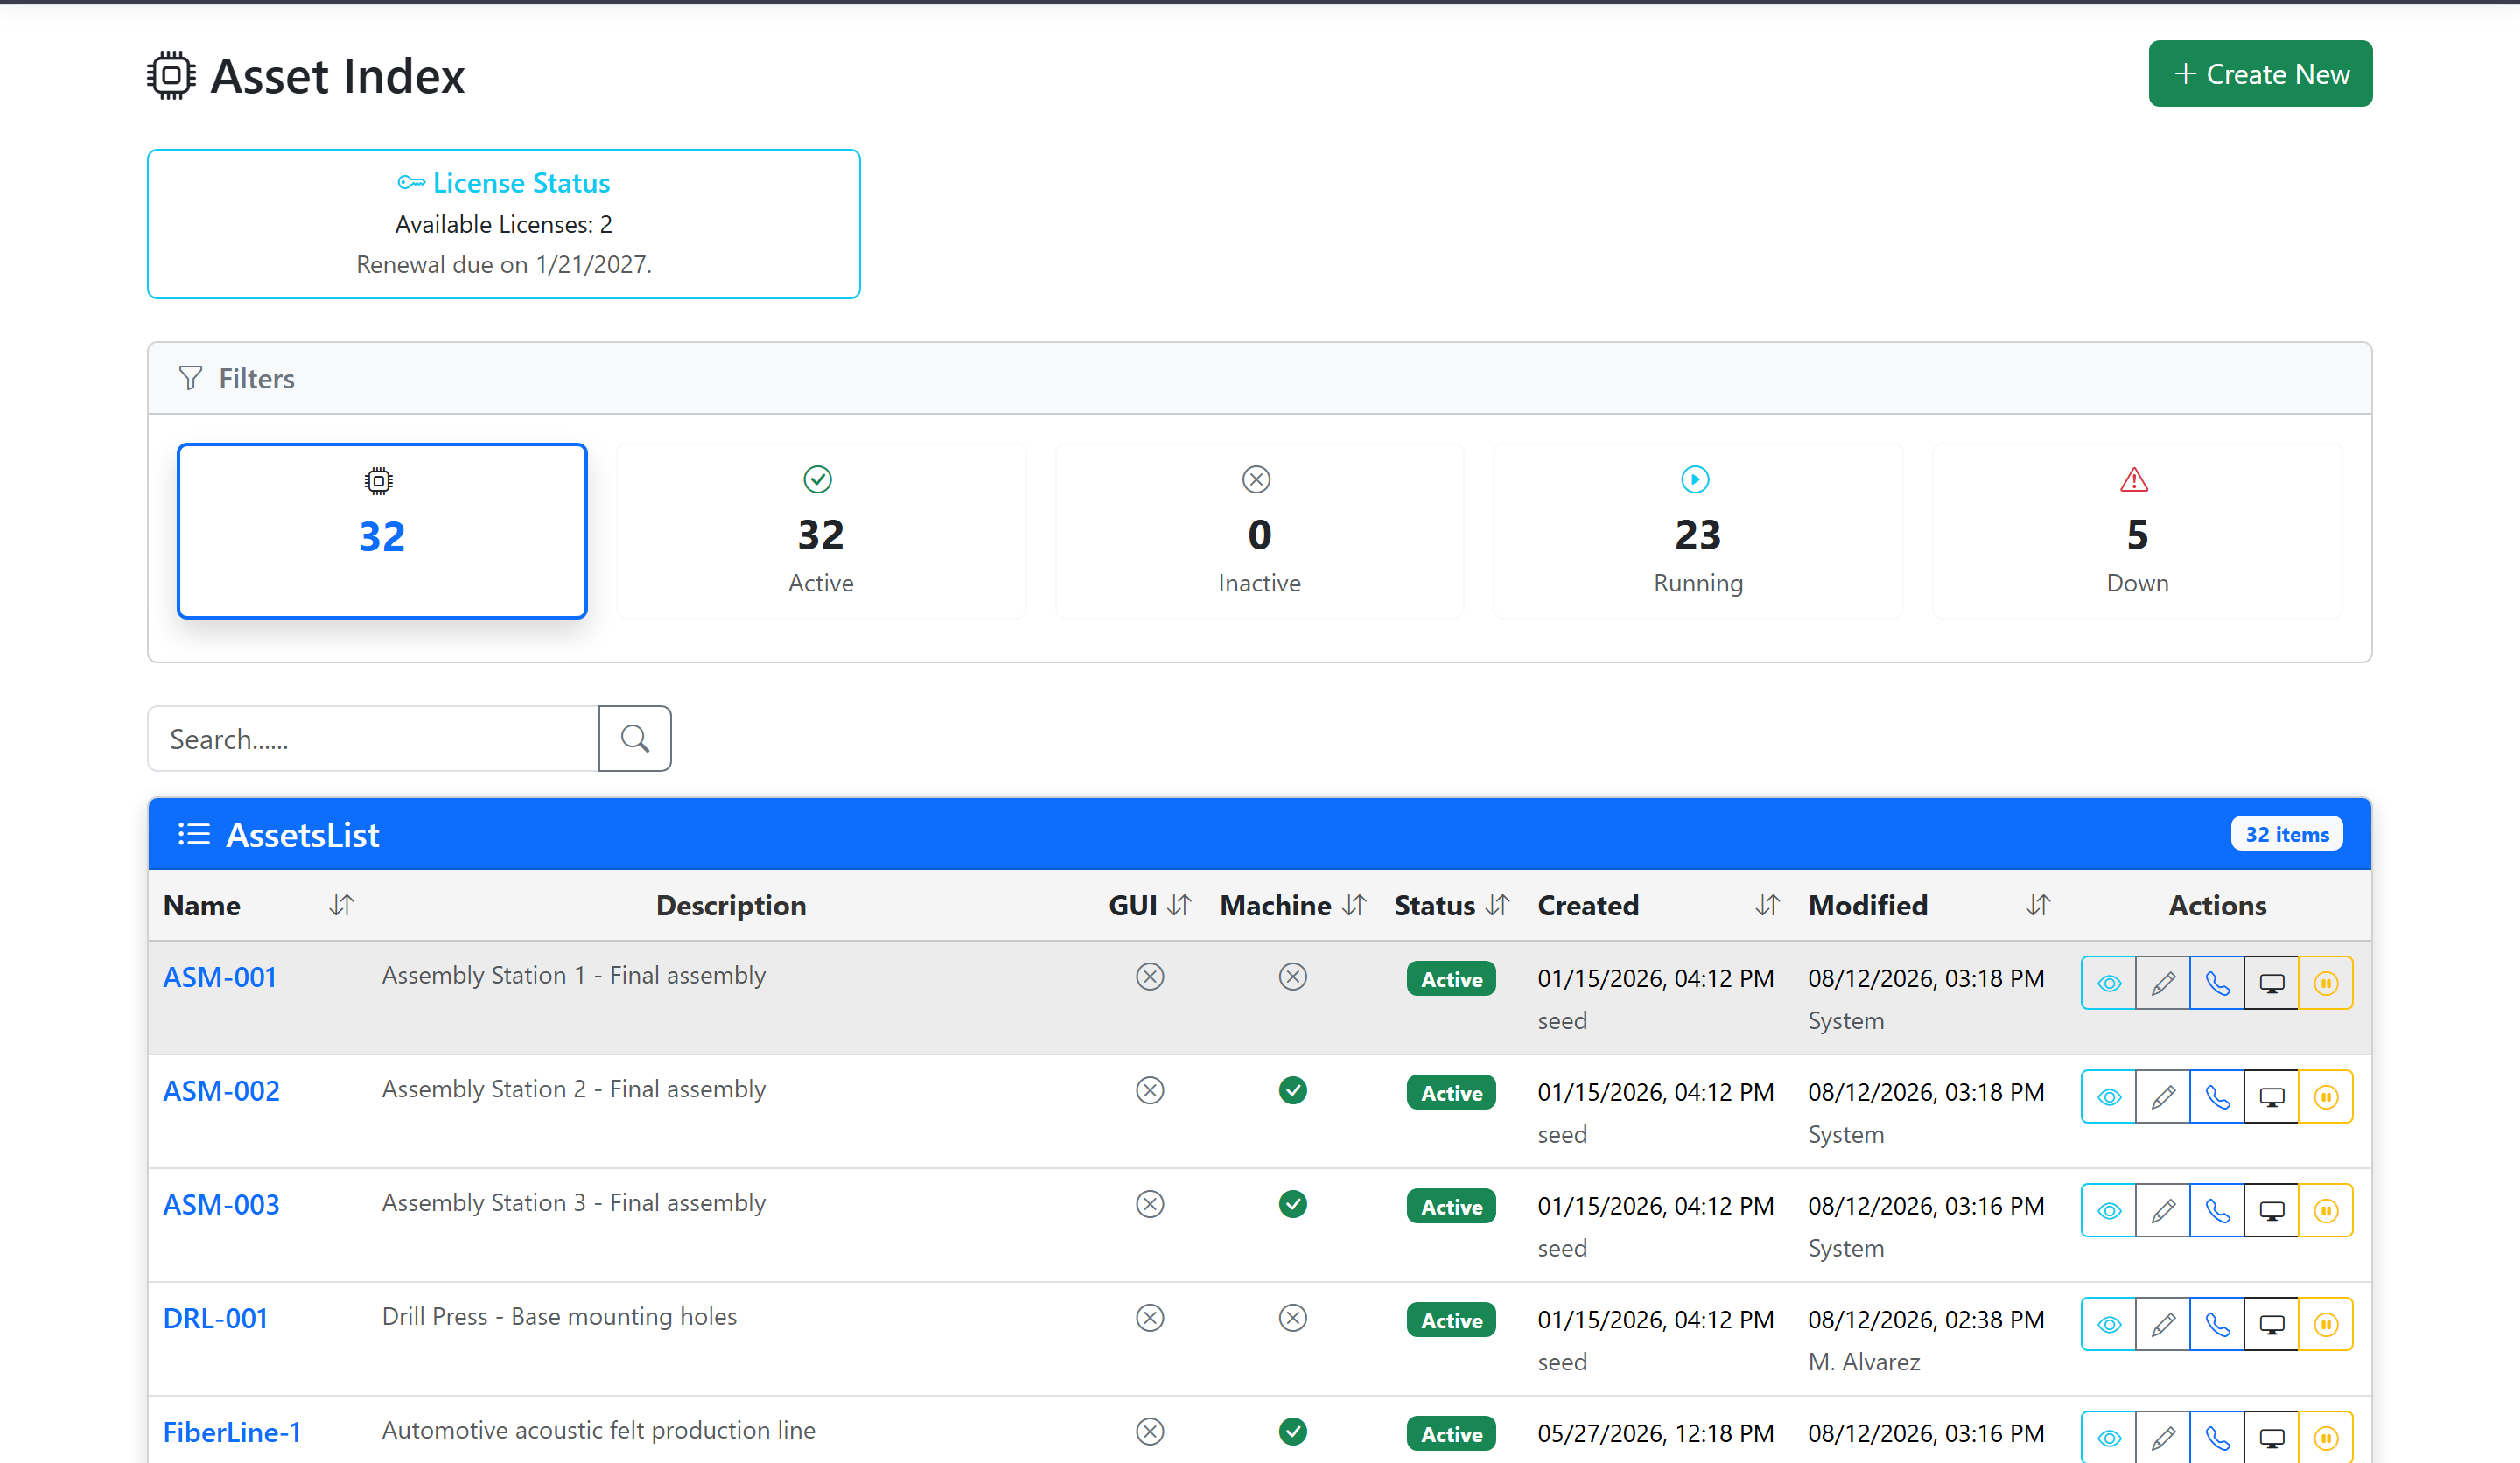Sort by GUI column
Viewport: 2520px width, 1463px height.
pos(1180,905)
